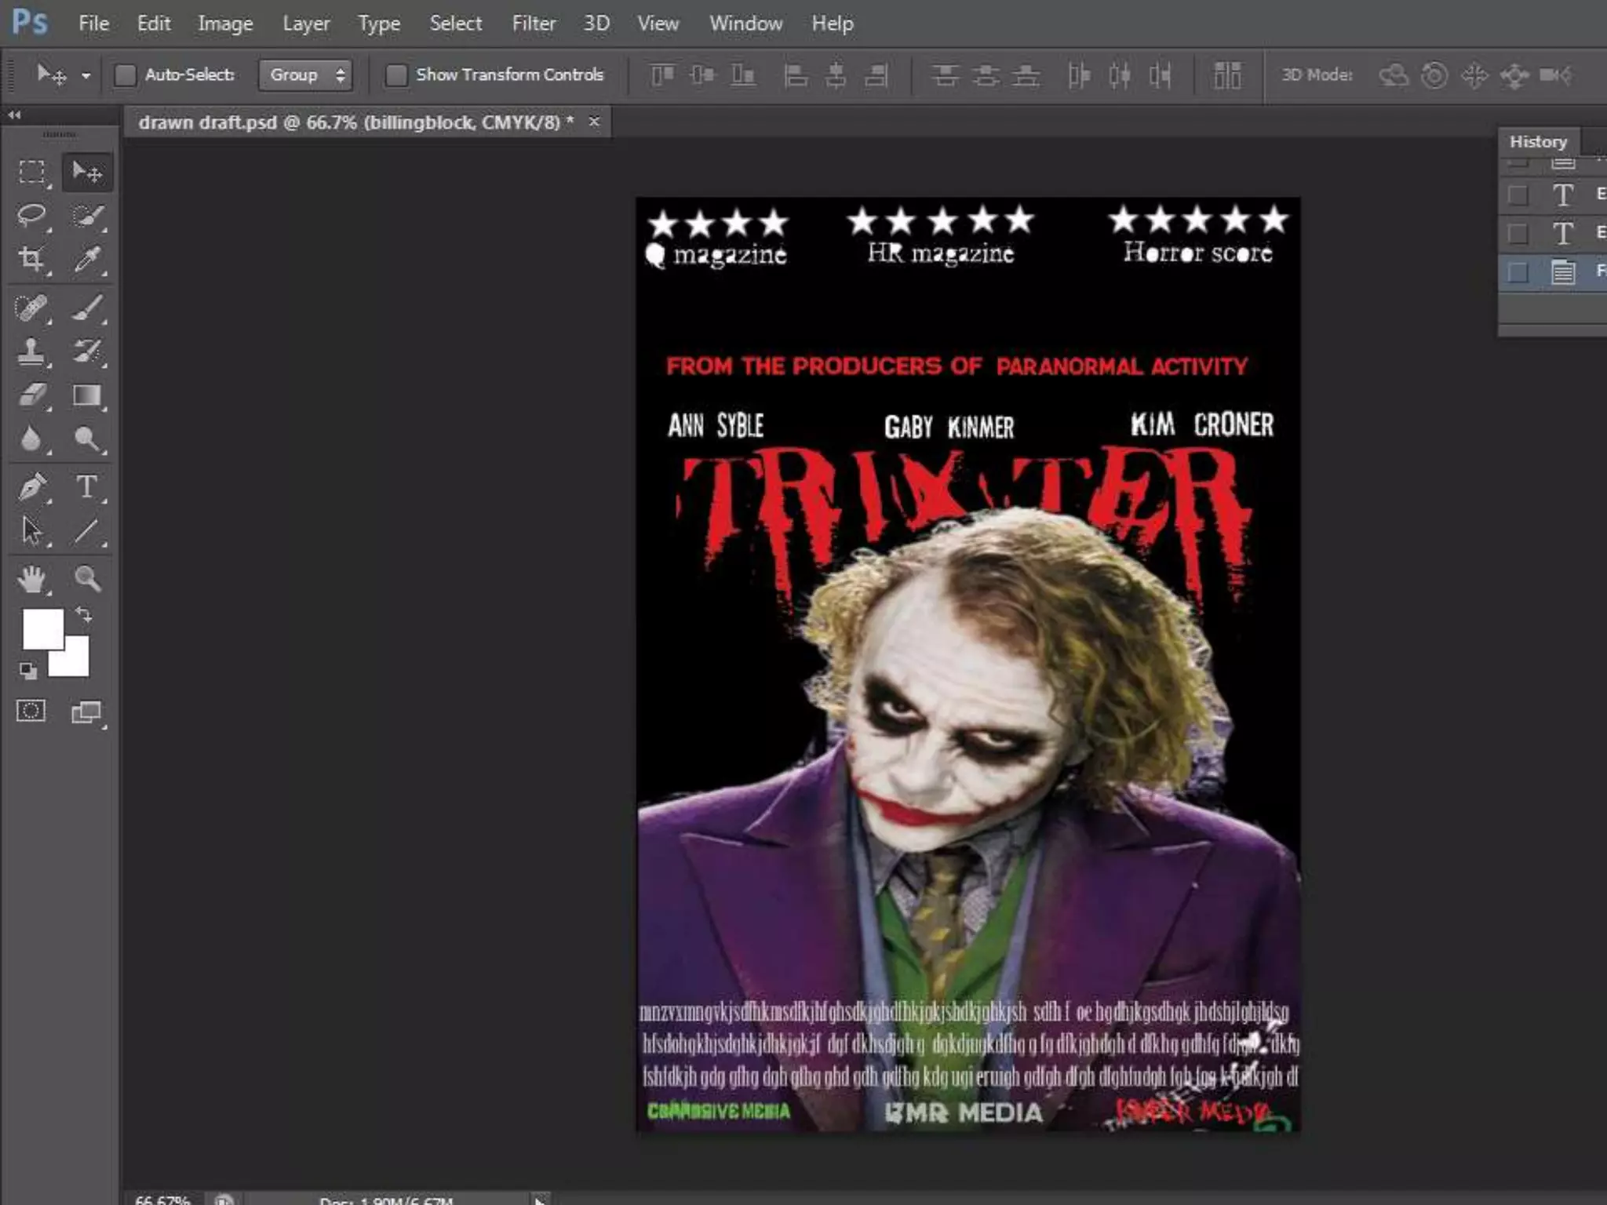Select the Eraser tool
Viewport: 1607px width, 1205px height.
[31, 395]
